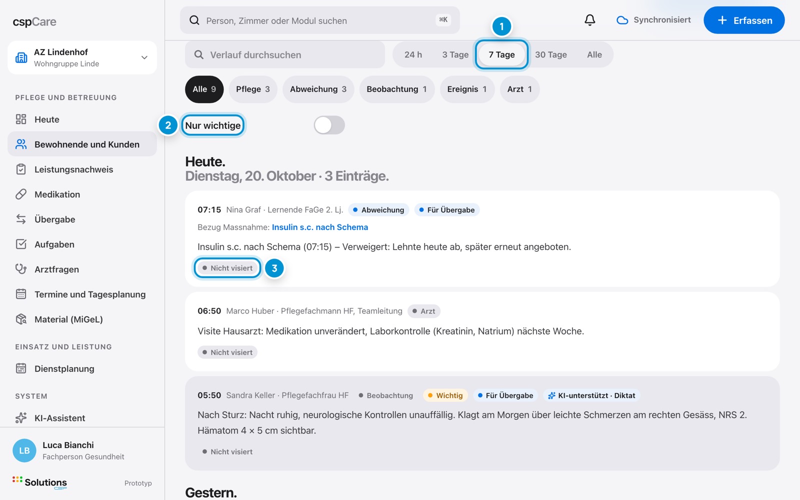This screenshot has height=500, width=800.
Task: Expand the AZ Lindenhof facility chevron
Action: tap(144, 57)
